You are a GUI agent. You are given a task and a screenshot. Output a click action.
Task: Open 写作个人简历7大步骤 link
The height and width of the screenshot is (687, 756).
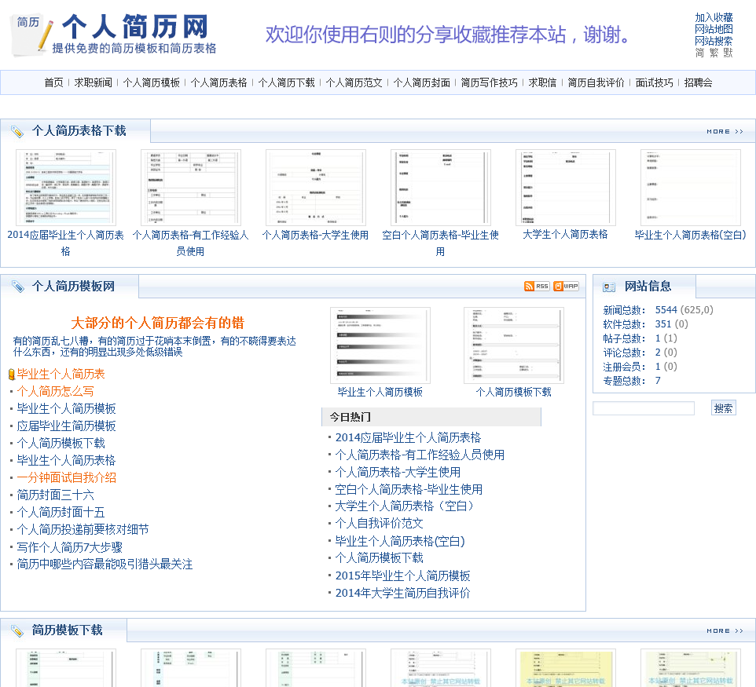point(70,547)
